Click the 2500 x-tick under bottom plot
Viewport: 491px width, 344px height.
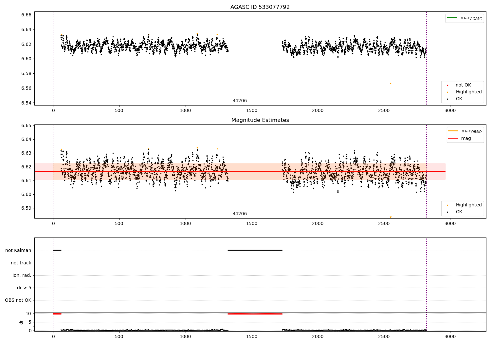tap(384, 337)
